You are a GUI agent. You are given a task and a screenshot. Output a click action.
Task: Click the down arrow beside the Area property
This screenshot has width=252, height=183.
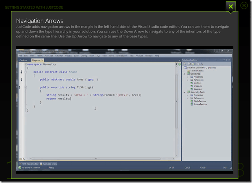(x=22, y=80)
